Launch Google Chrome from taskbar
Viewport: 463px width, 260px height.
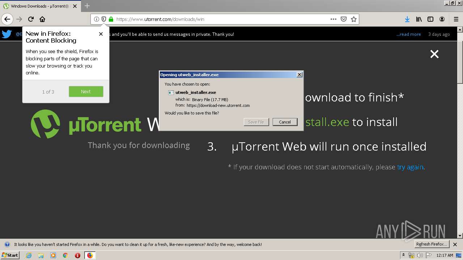[65, 255]
